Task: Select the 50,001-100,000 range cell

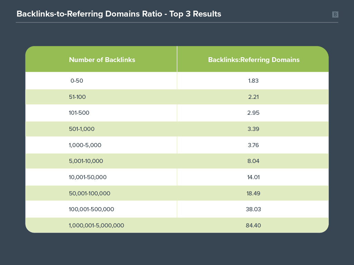Action: click(x=89, y=193)
